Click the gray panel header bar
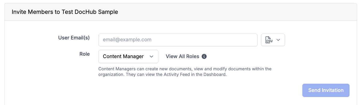The image size is (361, 105). 180,12
